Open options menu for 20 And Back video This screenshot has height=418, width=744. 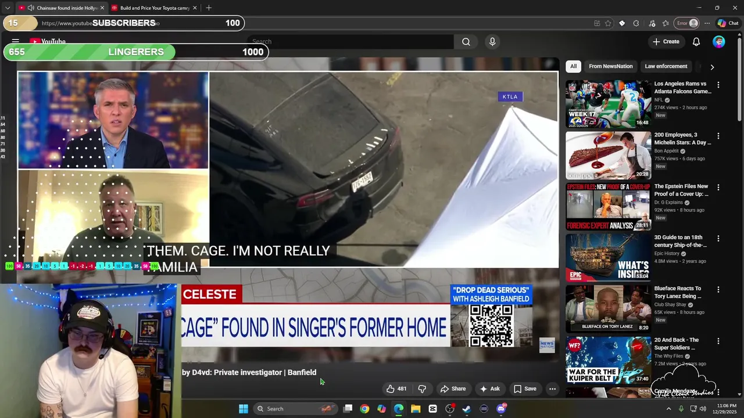[x=718, y=341]
